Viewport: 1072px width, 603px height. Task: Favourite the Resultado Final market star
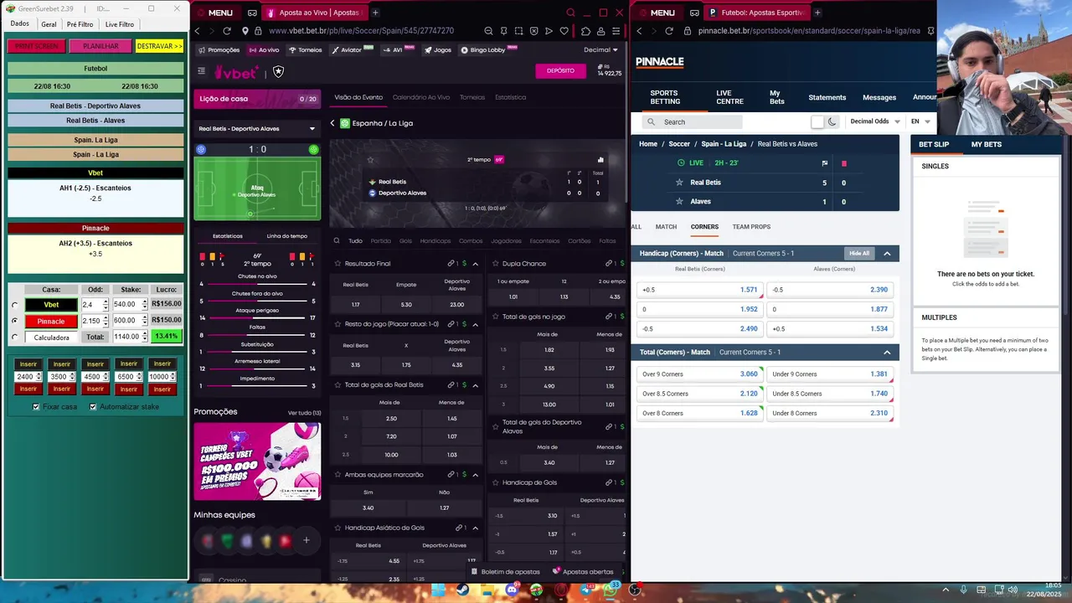[338, 263]
